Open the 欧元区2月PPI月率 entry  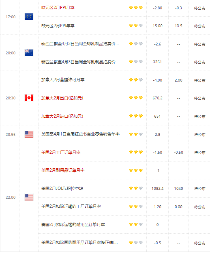click(58, 8)
